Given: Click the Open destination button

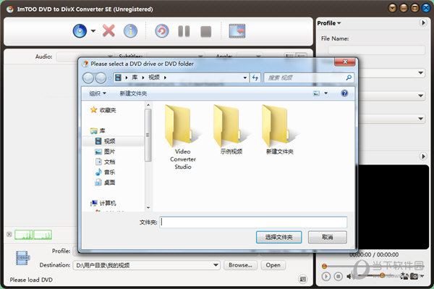Looking at the screenshot, I should [273, 265].
